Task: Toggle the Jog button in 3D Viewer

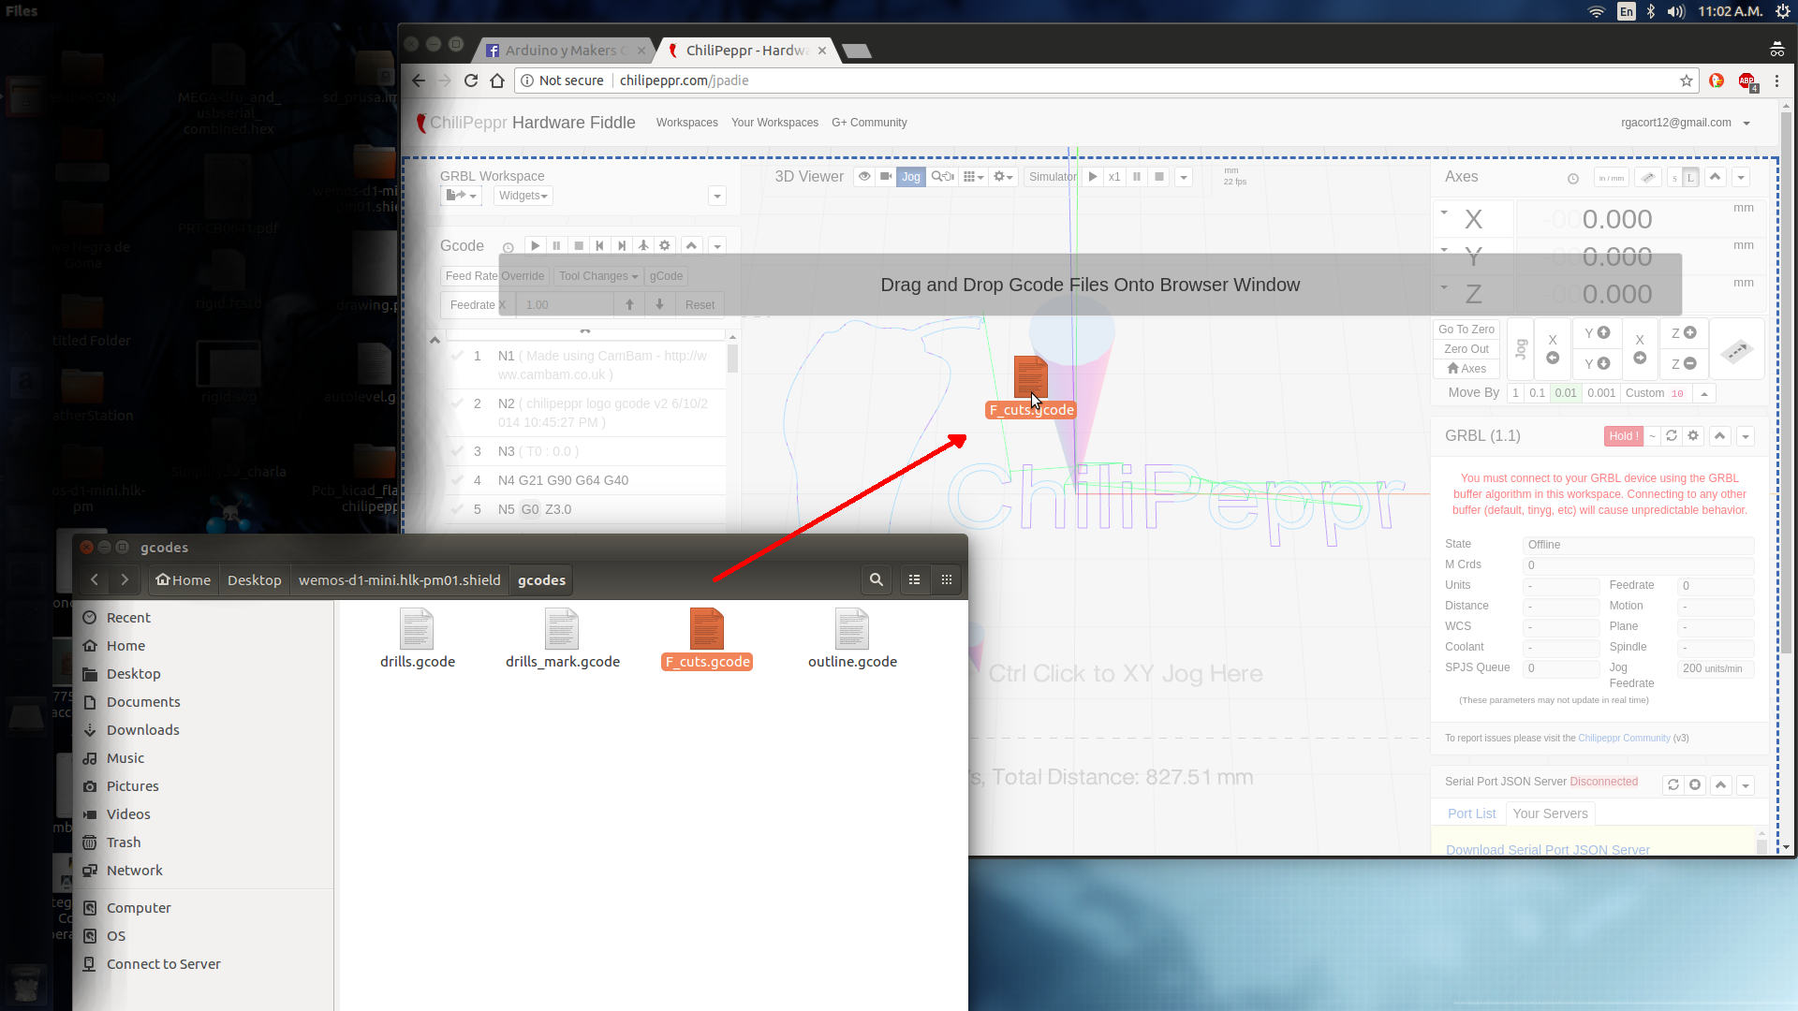Action: tap(911, 177)
